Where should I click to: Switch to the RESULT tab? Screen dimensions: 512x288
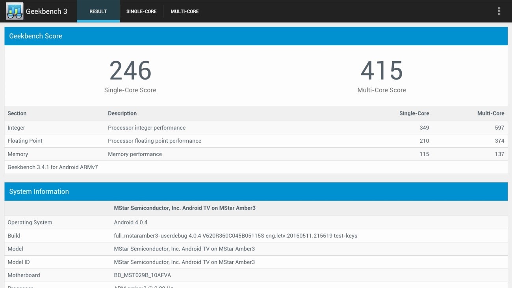click(98, 11)
